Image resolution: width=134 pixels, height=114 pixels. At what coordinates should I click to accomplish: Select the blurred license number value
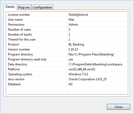point(78,15)
